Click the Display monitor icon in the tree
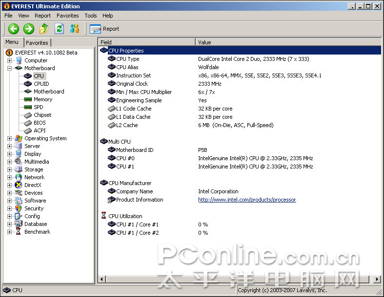Viewport: 384px width, 297px height. tap(19, 154)
